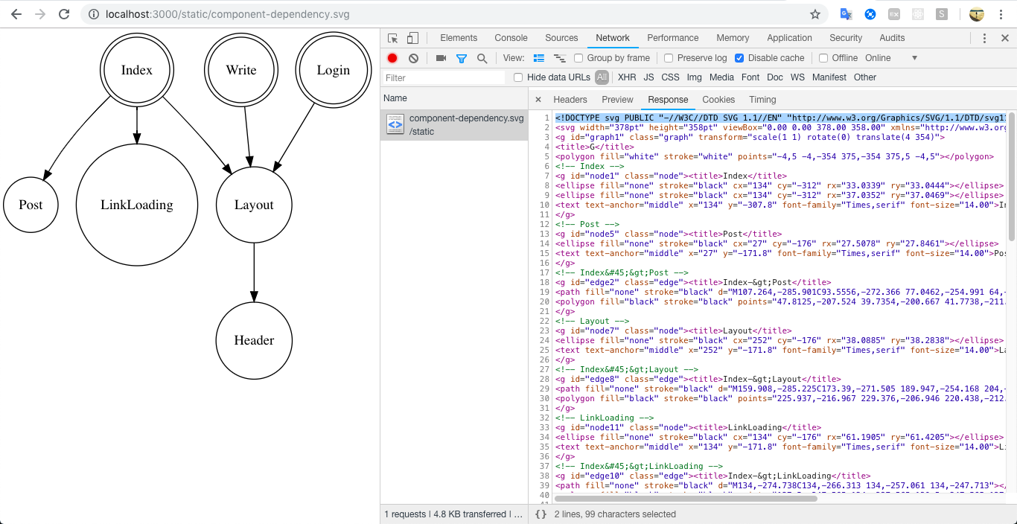Filter requests by XHR type
Screen dimensions: 1017x524
627,77
